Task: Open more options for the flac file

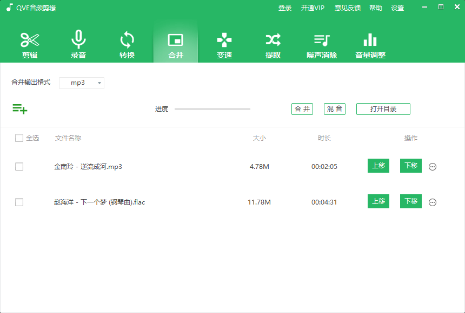Action: 433,202
